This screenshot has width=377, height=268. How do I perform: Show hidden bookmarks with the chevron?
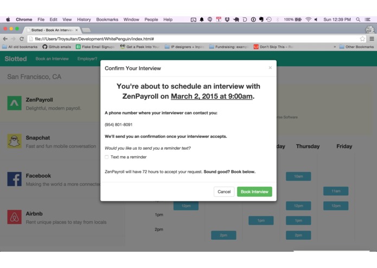click(335, 47)
